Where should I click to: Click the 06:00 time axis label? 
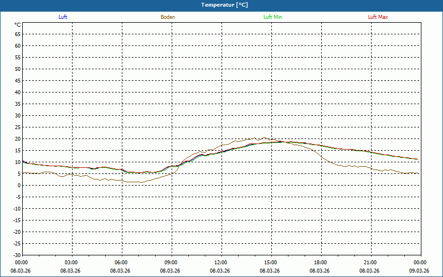pyautogui.click(x=121, y=263)
